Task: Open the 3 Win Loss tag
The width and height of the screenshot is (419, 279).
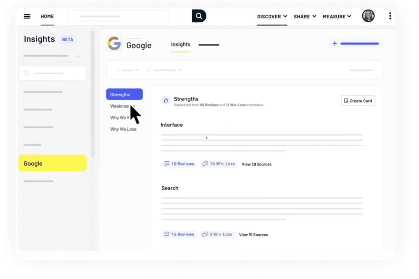Action: [217, 234]
